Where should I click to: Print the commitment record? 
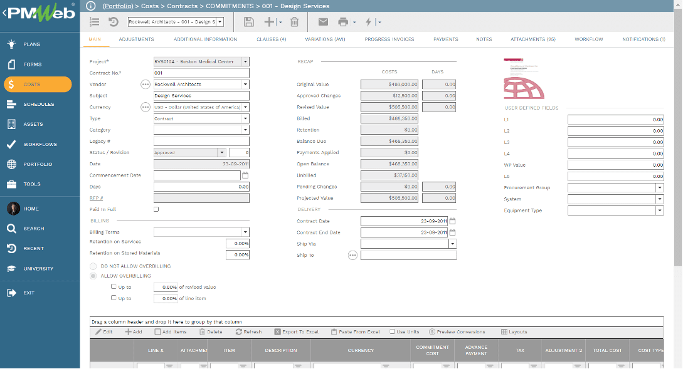coord(342,22)
